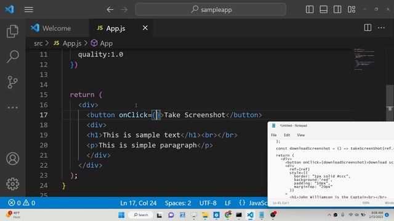Show additional views via the ellipsis icon

click(x=12, y=108)
